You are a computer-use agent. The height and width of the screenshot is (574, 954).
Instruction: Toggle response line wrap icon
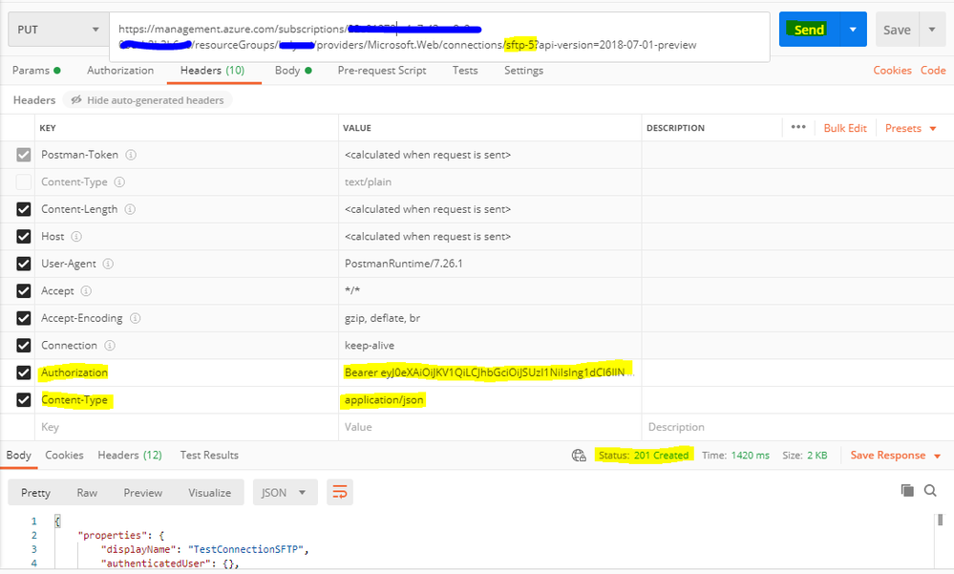click(x=340, y=492)
